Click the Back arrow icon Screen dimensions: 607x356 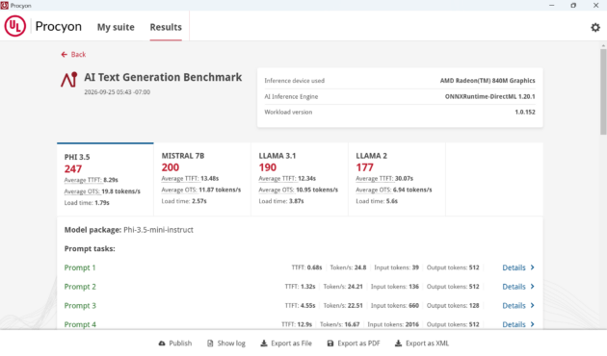click(x=65, y=55)
